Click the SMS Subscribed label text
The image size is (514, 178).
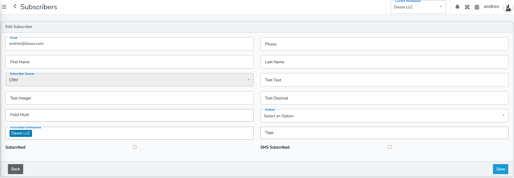coord(275,147)
